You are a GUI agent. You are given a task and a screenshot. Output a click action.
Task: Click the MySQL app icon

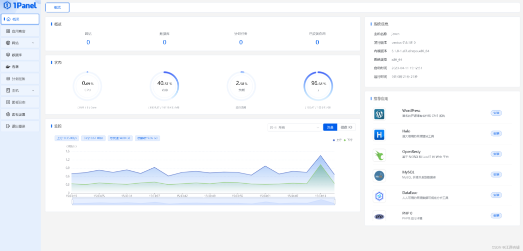click(379, 175)
